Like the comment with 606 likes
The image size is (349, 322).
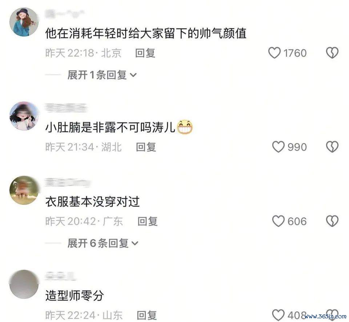(x=278, y=221)
